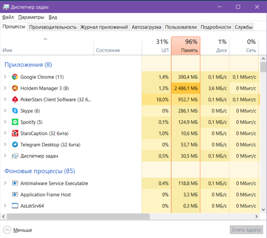This screenshot has width=267, height=238.
Task: Click the Telegram Desktop icon
Action: 15,145
